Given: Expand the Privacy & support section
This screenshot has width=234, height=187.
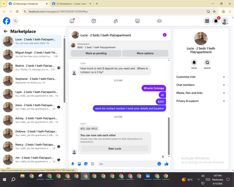Looking at the screenshot, I should click(201, 101).
